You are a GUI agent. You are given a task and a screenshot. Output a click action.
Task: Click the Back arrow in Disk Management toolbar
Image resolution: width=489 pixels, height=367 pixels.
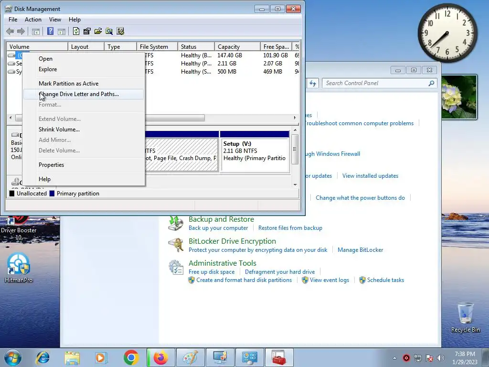click(x=10, y=31)
